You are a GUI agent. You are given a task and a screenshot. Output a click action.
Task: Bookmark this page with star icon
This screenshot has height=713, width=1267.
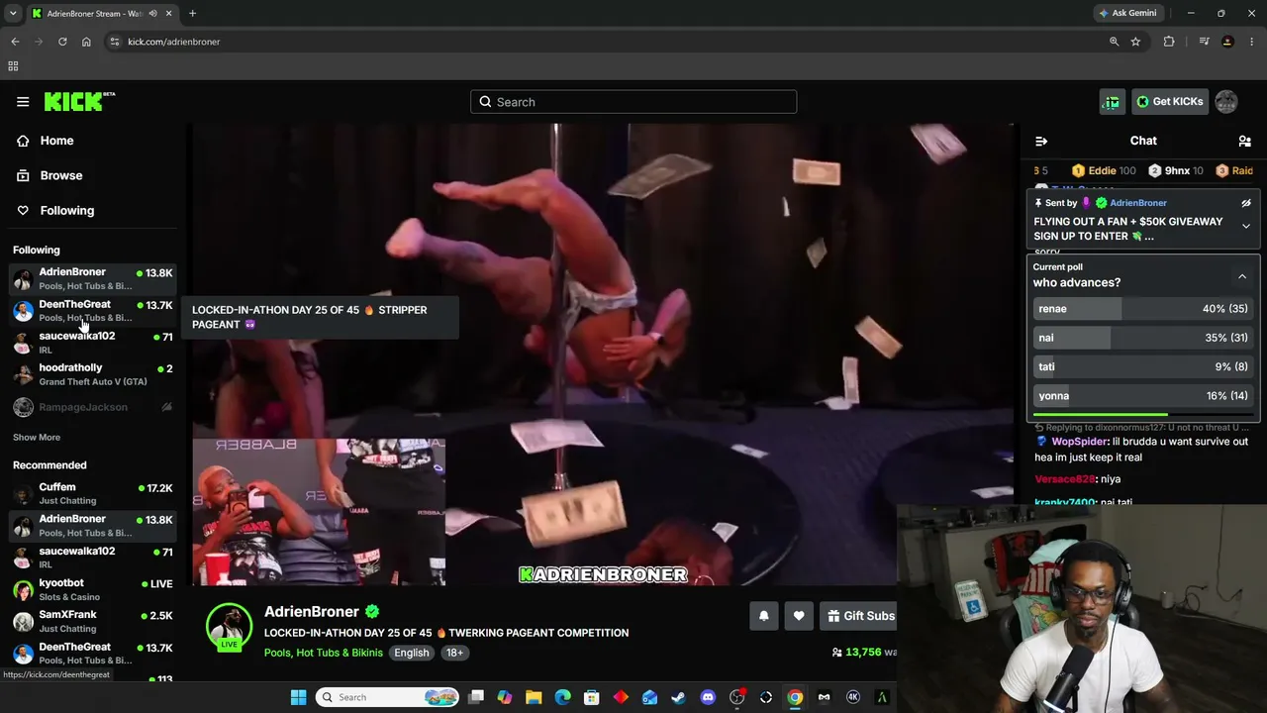[x=1135, y=42]
